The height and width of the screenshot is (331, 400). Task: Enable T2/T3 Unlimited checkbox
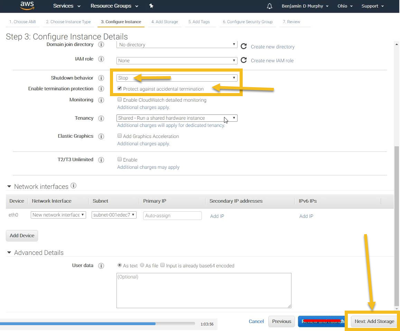click(119, 159)
